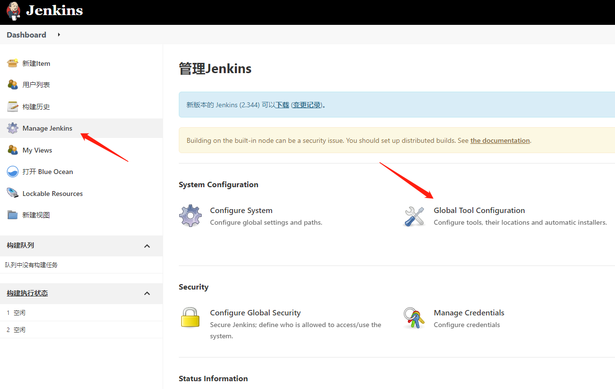This screenshot has height=389, width=615.
Task: Open Manage Credentials
Action: point(469,312)
